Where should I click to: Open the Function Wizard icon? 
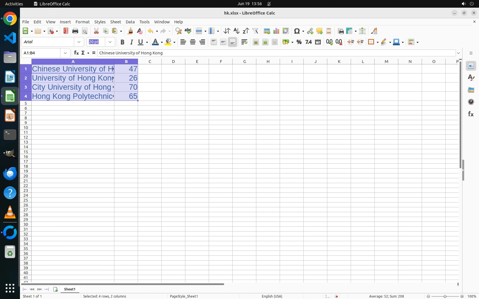pyautogui.click(x=76, y=53)
